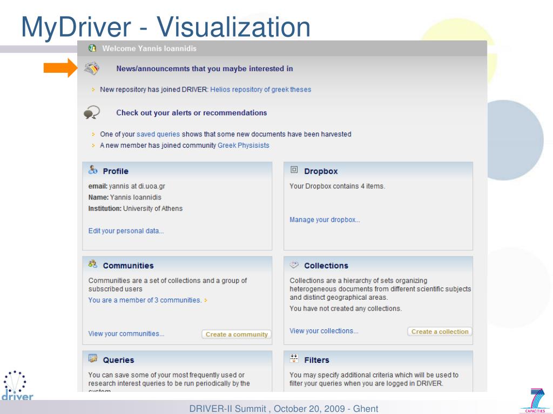This screenshot has width=553, height=414.
Task: Click the Seventh Framework Capacities logo
Action: click(x=535, y=401)
